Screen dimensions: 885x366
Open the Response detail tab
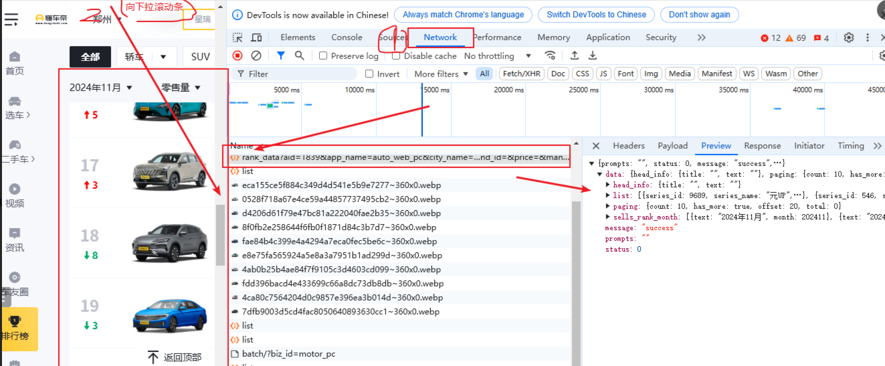pos(763,145)
